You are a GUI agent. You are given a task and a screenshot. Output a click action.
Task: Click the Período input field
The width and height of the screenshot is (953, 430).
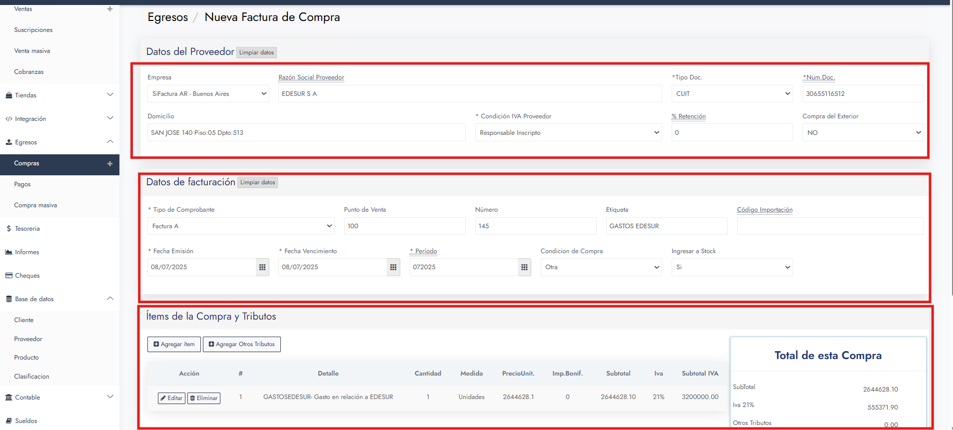(x=464, y=267)
